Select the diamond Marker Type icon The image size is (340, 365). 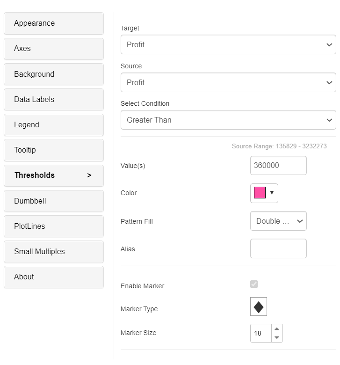click(x=259, y=307)
